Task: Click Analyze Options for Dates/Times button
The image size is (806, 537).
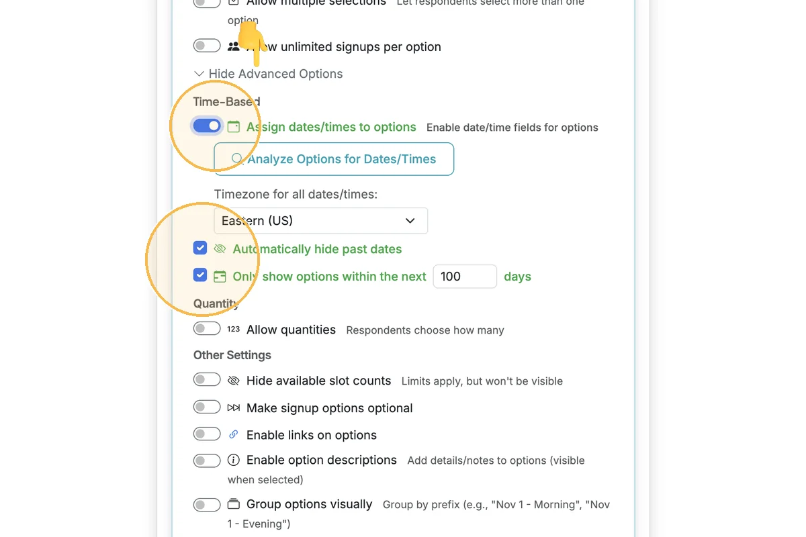Action: [x=334, y=159]
